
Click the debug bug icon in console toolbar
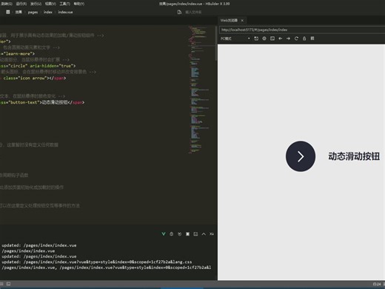click(172, 234)
